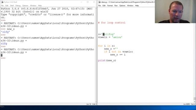Open Help menu in Python Shell window
The image size is (196, 110).
pyautogui.click(x=40, y=5)
